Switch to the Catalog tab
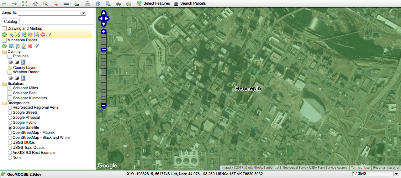Screen dimensions: 401x178 pyautogui.click(x=11, y=22)
